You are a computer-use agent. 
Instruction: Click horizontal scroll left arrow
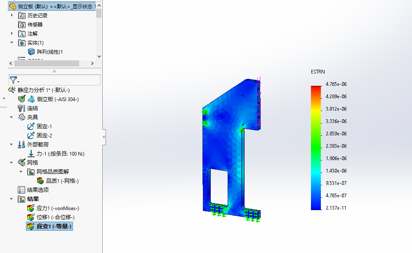click(x=11, y=64)
